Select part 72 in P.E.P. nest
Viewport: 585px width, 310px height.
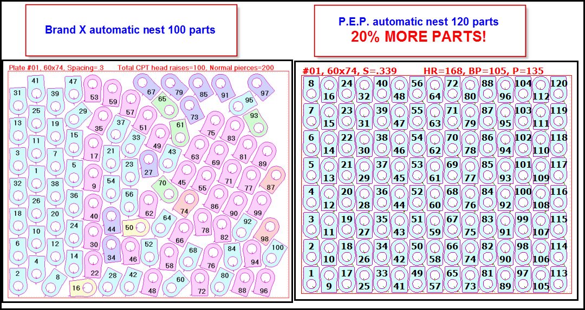point(452,89)
